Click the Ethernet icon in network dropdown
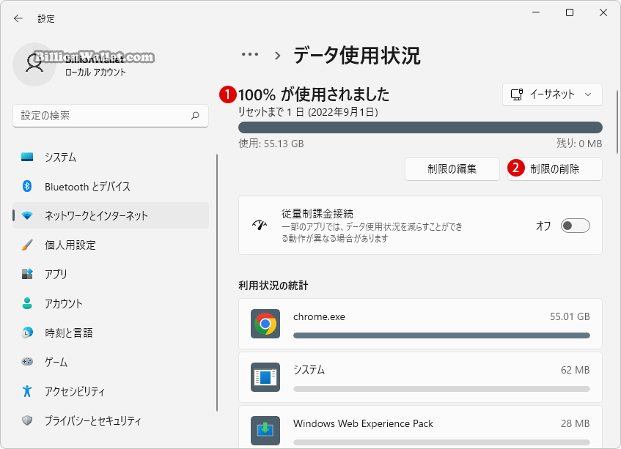The image size is (621, 449). pyautogui.click(x=517, y=94)
